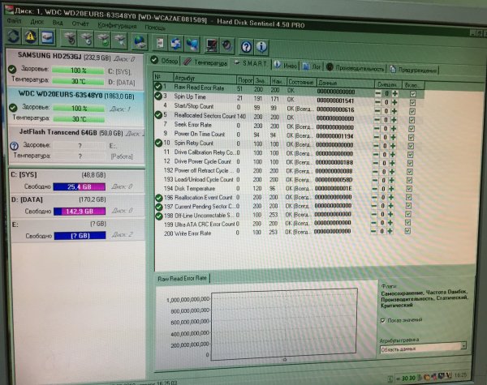Click the minus offset button for Spin Up Time
Screen dimensions: 487x385
tap(378, 99)
